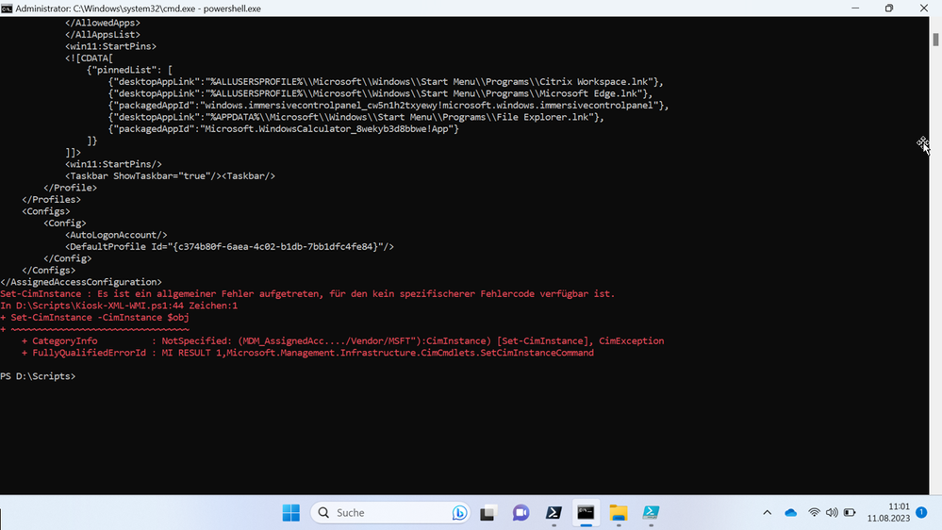Click the 'DefaultProfile Id=' line
The height and width of the screenshot is (530, 942).
pyautogui.click(x=229, y=246)
